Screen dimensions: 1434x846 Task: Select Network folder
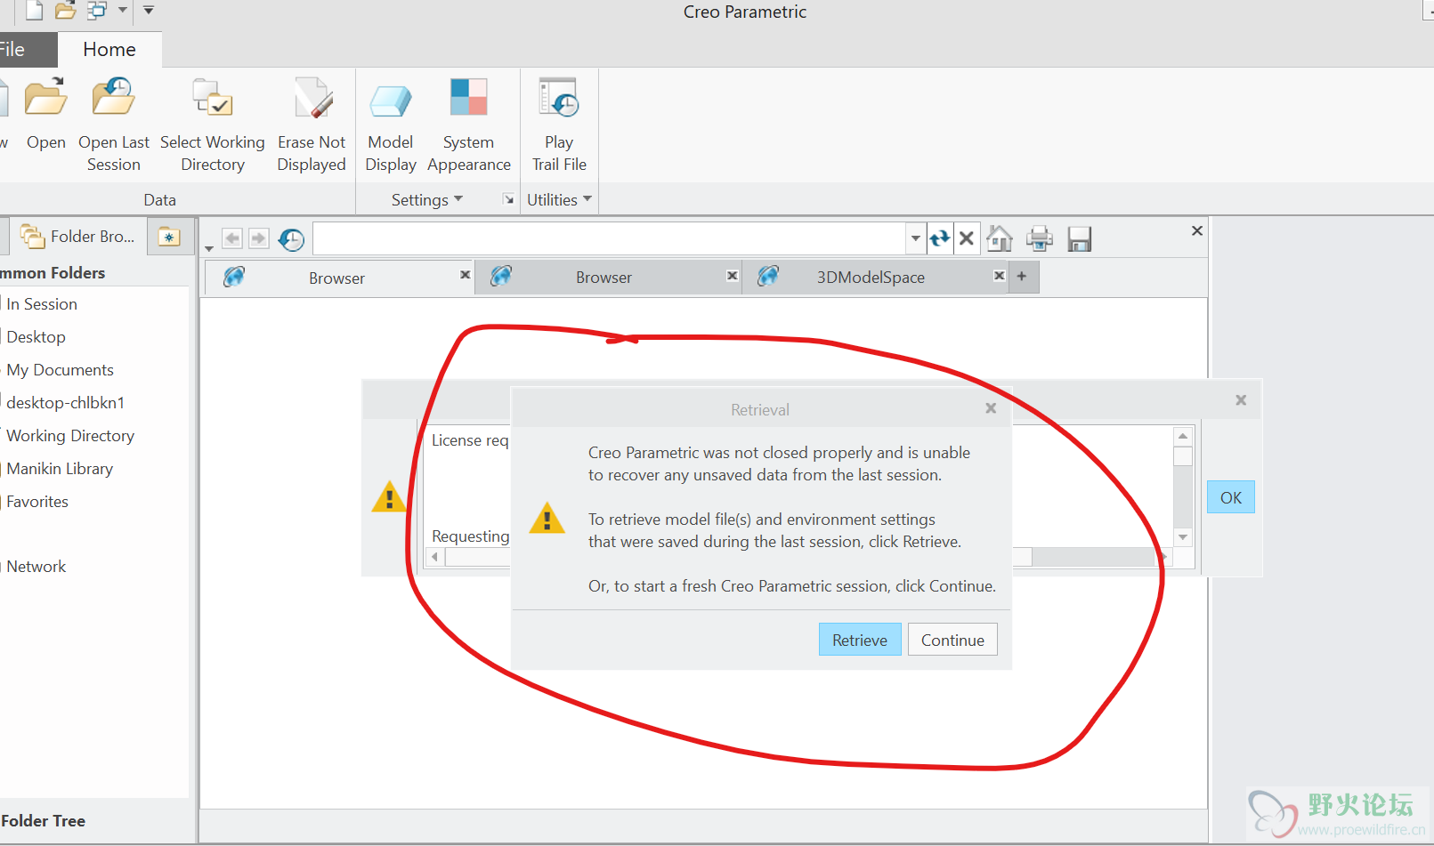point(36,567)
